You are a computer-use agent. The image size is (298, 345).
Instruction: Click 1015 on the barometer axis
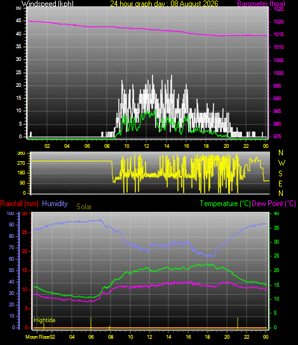278,34
